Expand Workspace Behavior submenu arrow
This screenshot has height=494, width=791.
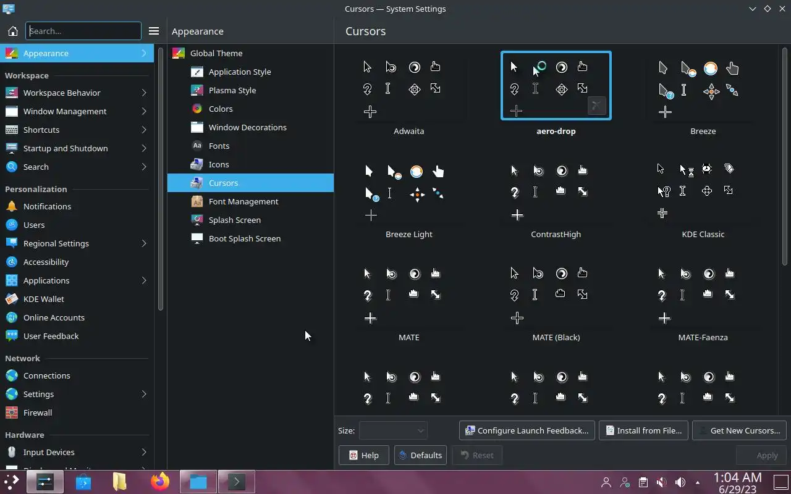pyautogui.click(x=144, y=93)
